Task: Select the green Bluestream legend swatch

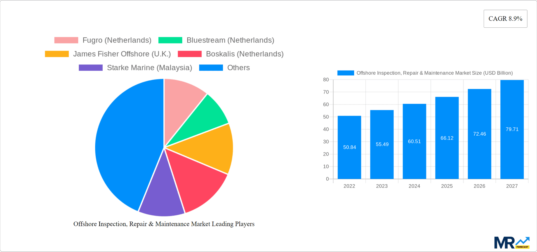Action: 170,40
